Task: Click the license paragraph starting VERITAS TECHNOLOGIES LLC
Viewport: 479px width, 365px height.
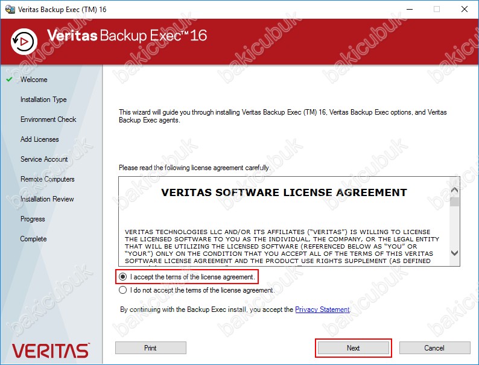Action: [x=282, y=246]
